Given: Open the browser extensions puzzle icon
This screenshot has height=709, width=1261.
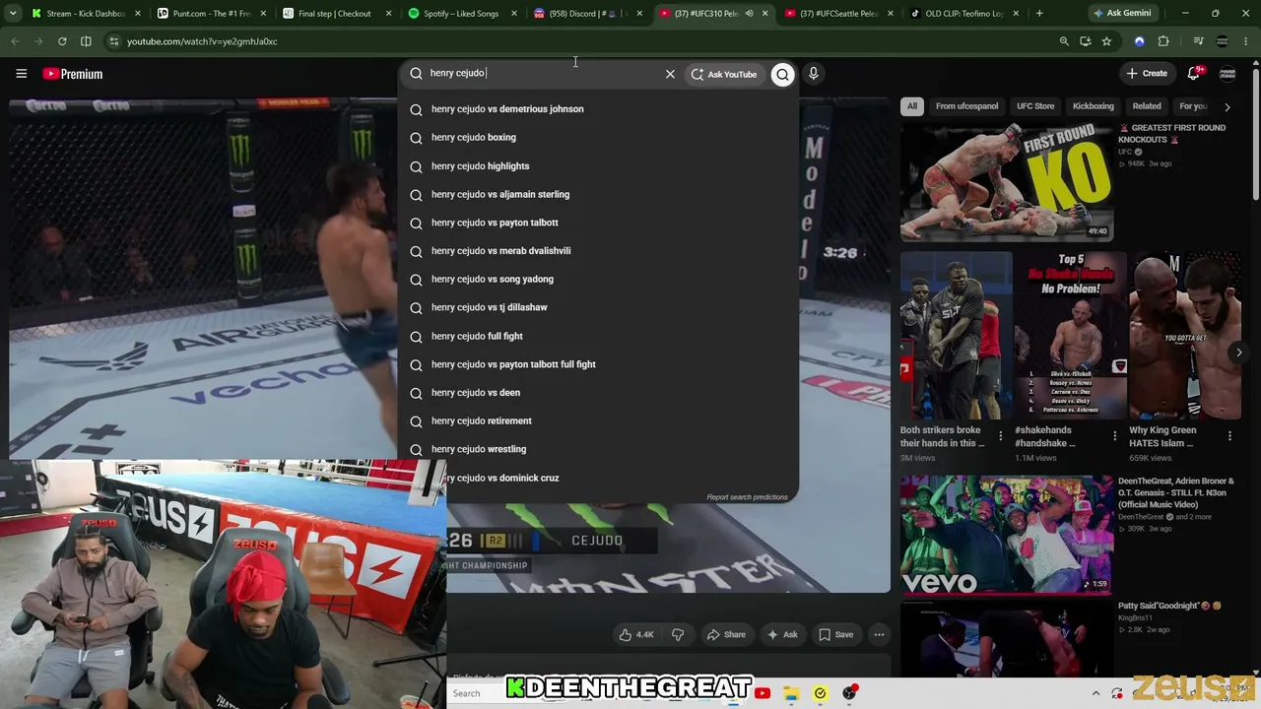Looking at the screenshot, I should click(x=1163, y=41).
